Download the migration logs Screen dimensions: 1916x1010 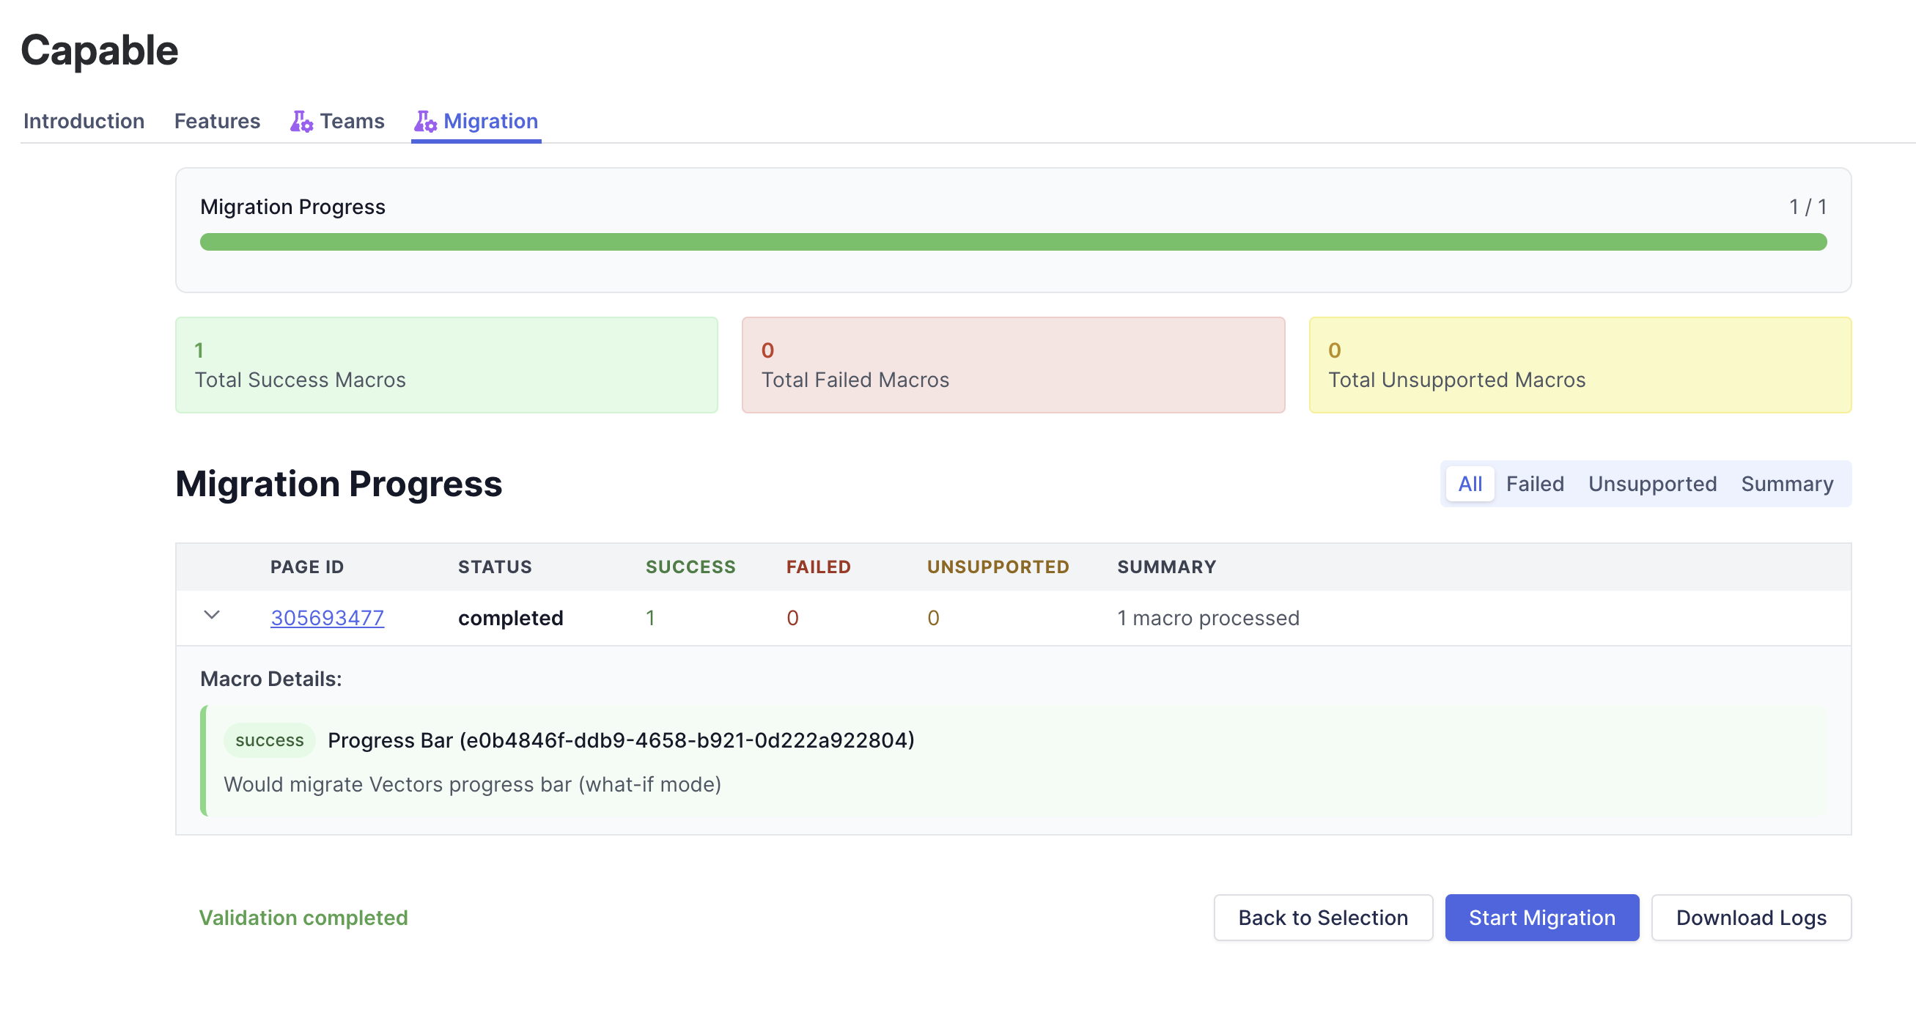click(x=1750, y=918)
